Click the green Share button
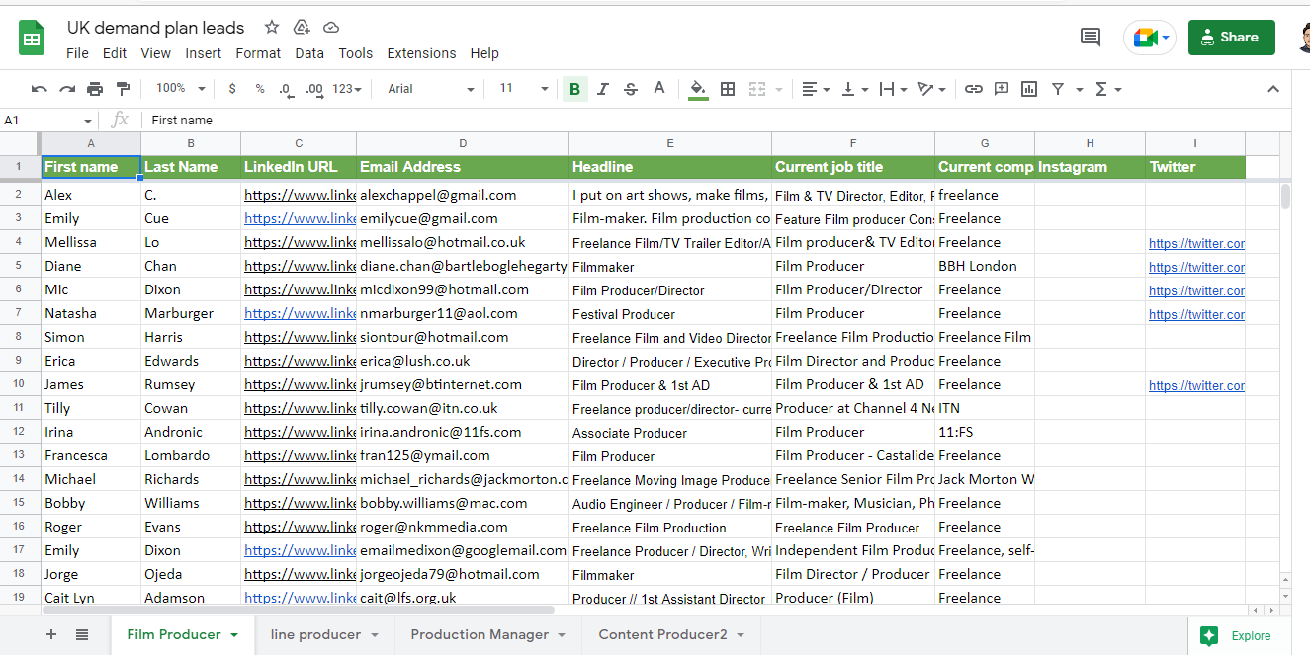 click(1231, 38)
